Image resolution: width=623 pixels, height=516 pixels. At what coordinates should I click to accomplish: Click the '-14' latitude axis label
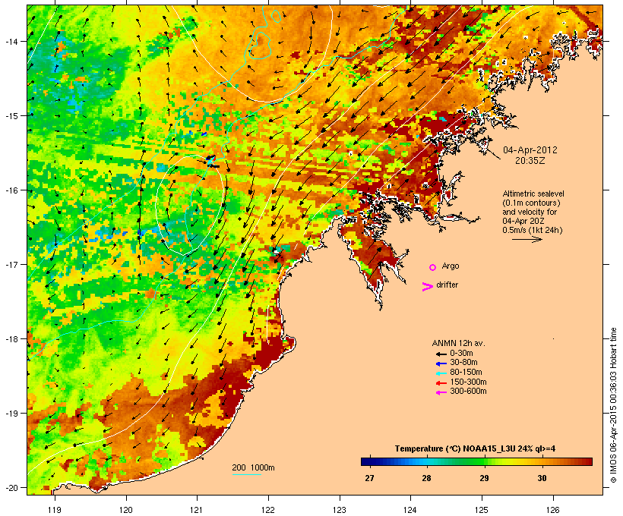tap(11, 41)
